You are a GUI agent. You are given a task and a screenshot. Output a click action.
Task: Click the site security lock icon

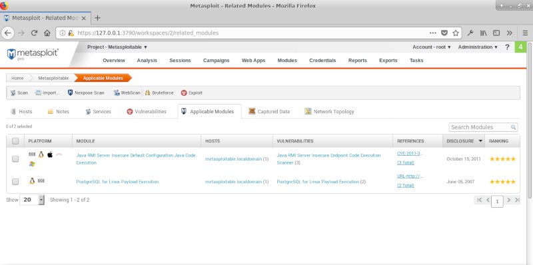[x=71, y=33]
